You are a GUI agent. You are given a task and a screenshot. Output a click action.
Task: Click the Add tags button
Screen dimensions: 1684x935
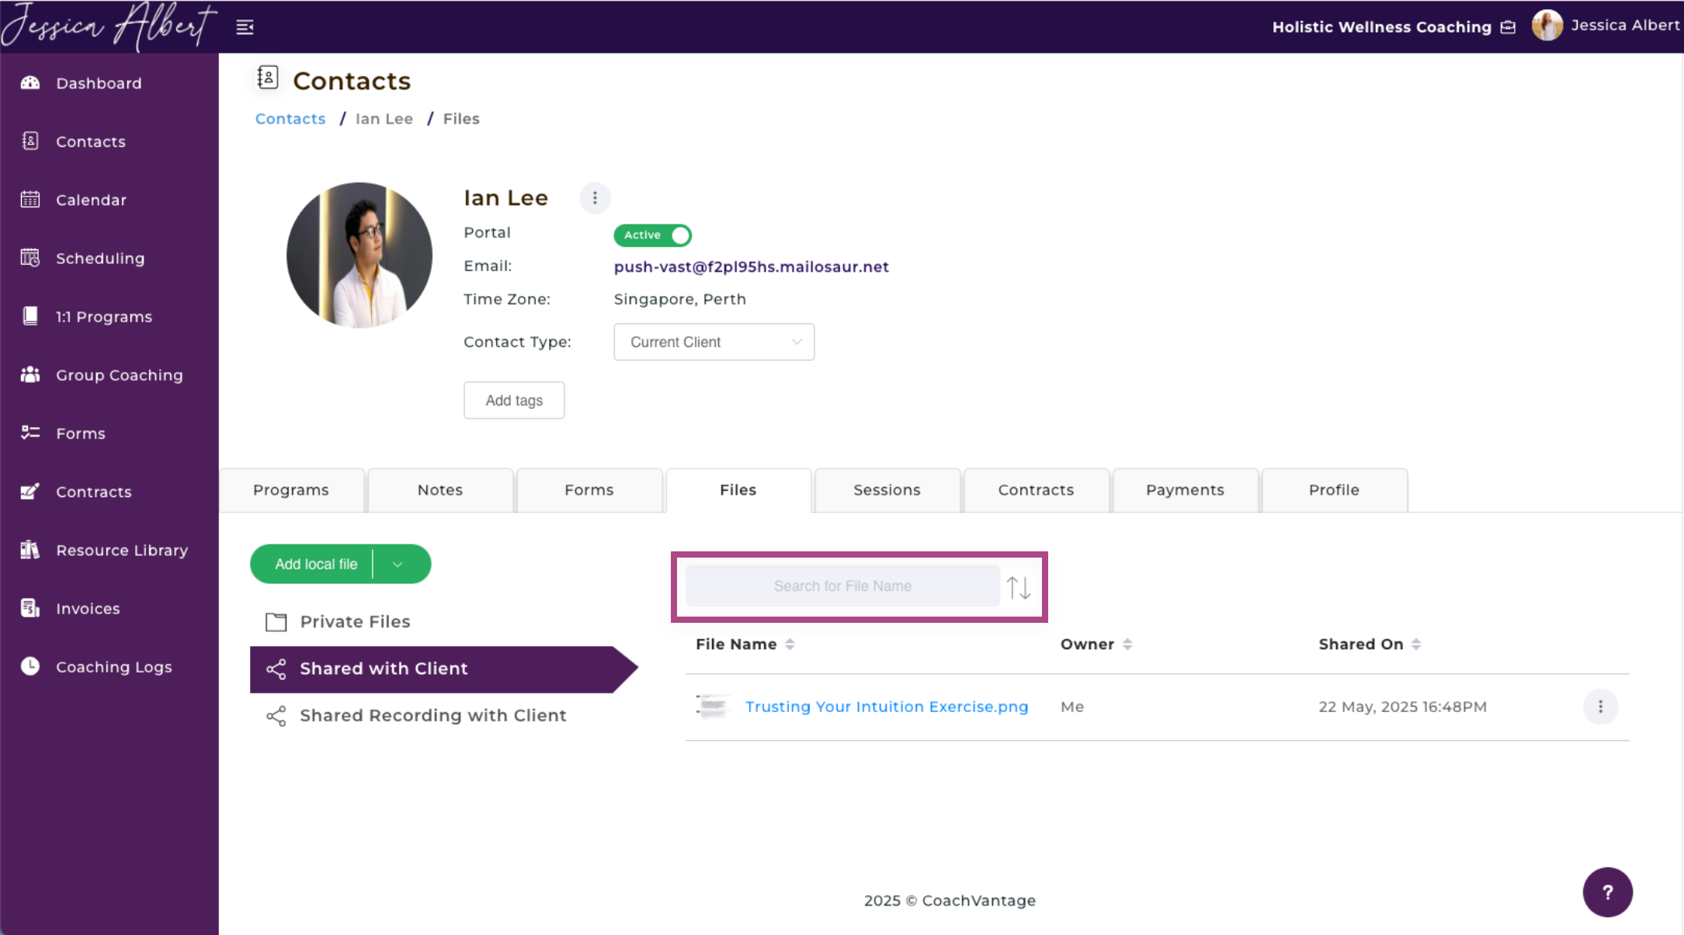pos(514,401)
